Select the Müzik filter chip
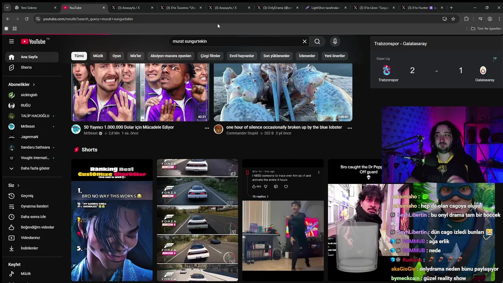This screenshot has height=283, width=503. (98, 56)
